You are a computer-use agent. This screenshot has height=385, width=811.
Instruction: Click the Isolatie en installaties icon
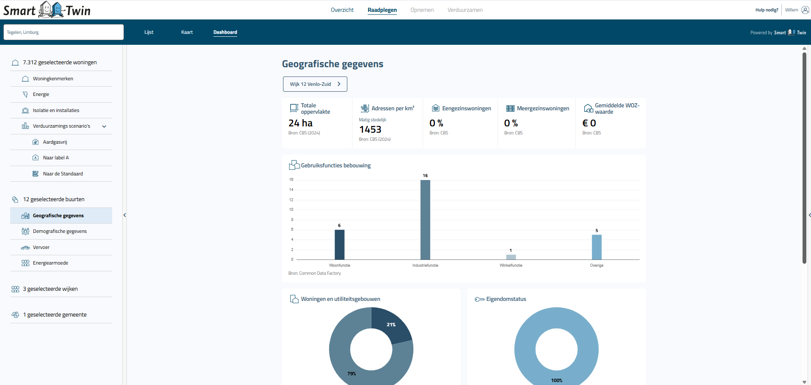pyautogui.click(x=25, y=110)
